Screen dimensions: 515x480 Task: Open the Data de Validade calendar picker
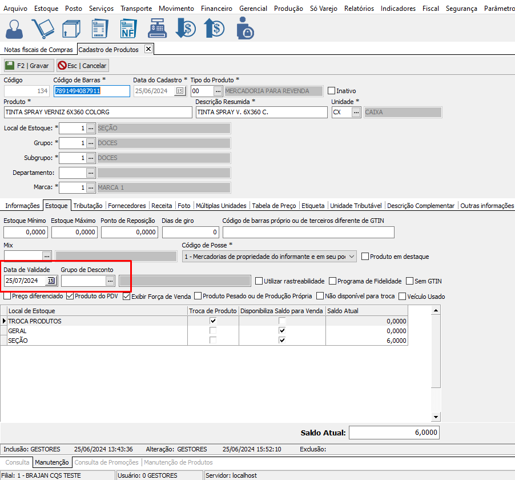51,281
